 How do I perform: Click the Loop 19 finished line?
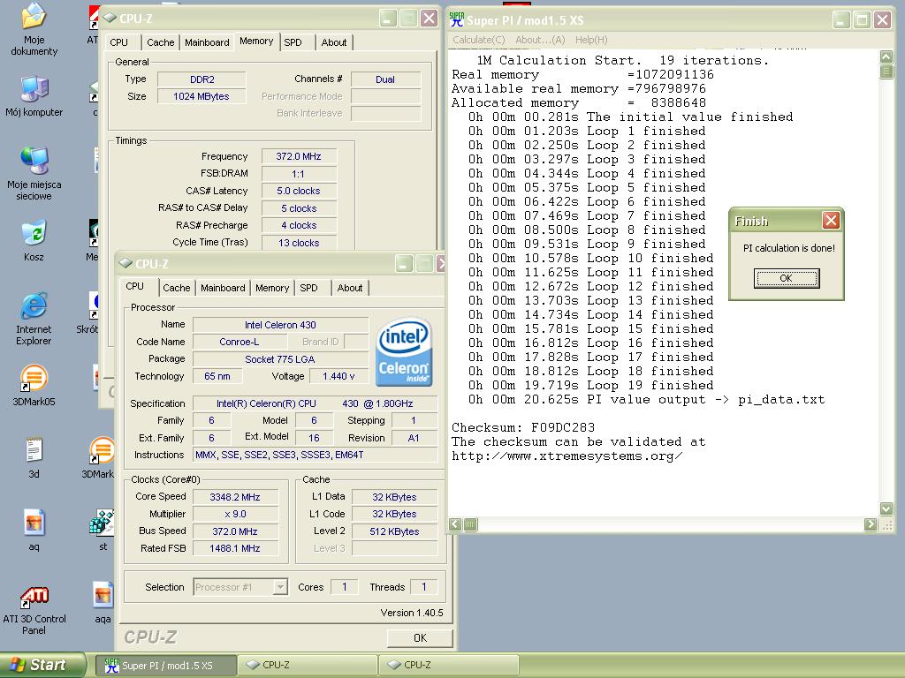590,385
